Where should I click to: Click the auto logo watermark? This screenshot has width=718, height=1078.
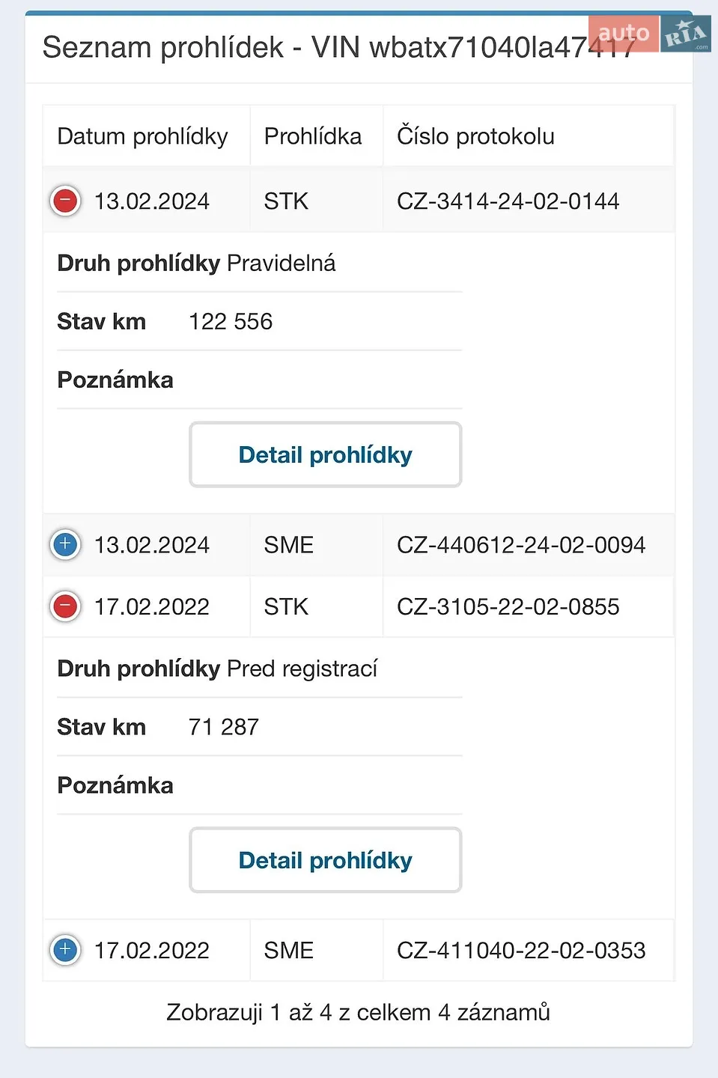(624, 34)
